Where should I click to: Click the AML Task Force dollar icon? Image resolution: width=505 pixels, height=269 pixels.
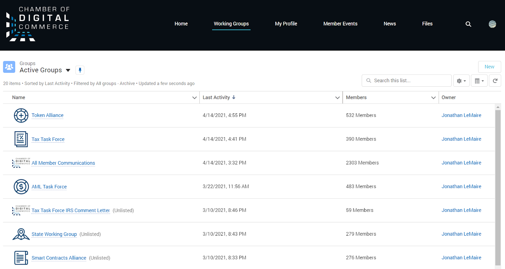coord(21,186)
